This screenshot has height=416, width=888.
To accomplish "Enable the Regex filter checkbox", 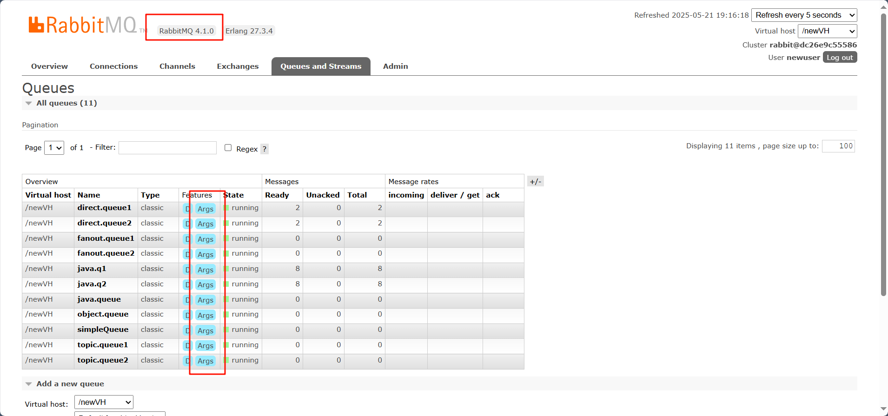I will [228, 148].
